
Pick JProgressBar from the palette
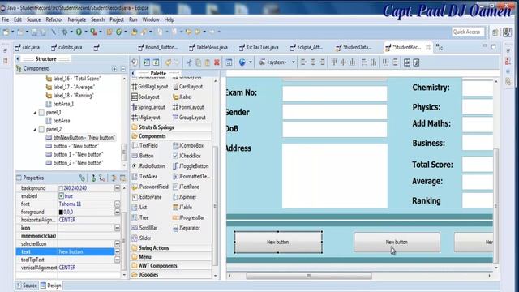click(x=189, y=217)
